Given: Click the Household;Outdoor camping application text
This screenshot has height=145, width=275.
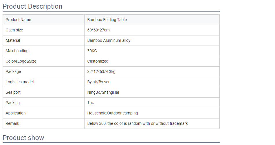Looking at the screenshot, I should coord(112,113).
